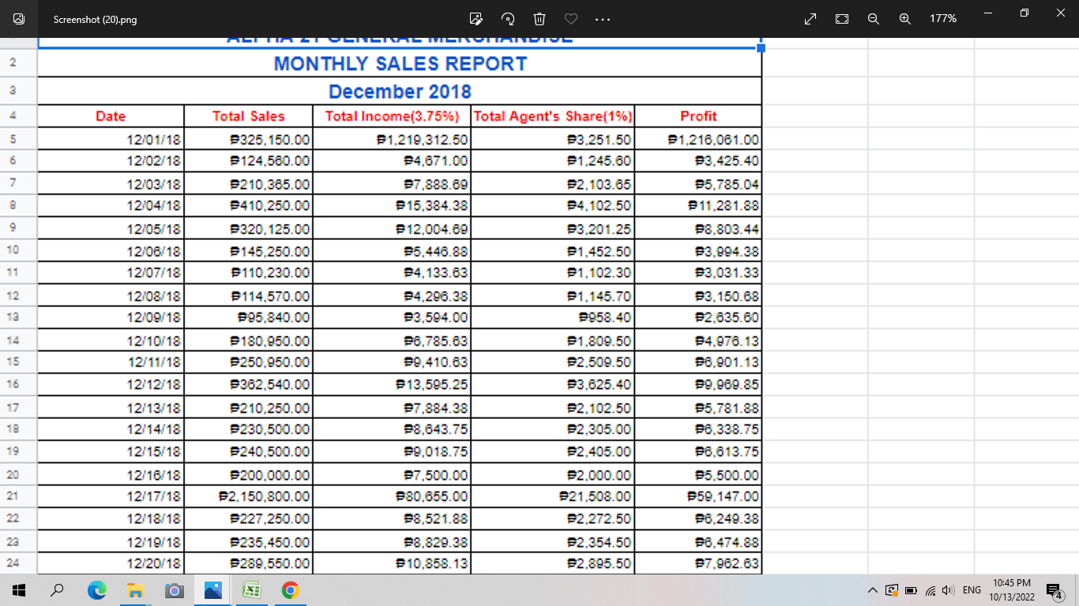Image resolution: width=1079 pixels, height=606 pixels.
Task: Open the Camera app from taskbar
Action: point(174,590)
